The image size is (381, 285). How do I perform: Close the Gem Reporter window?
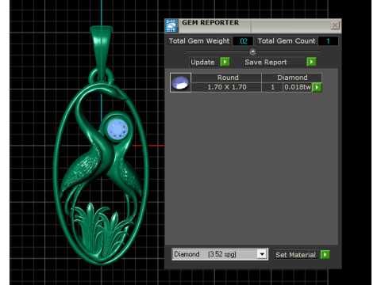point(335,25)
